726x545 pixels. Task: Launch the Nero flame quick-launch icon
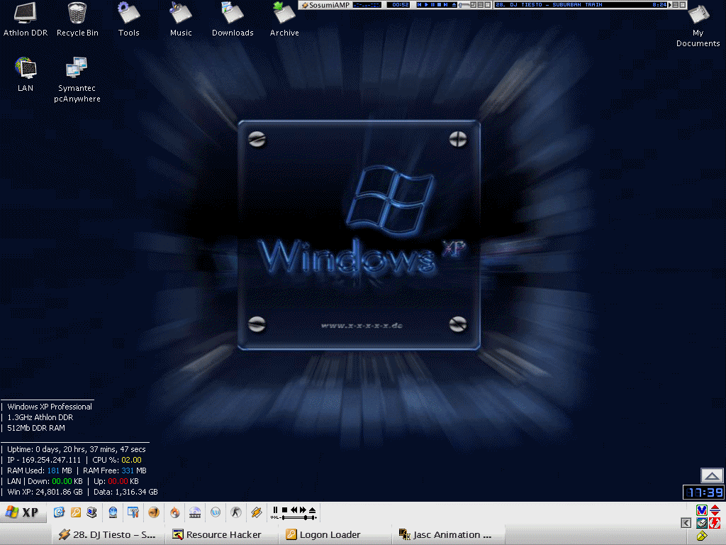pos(174,512)
